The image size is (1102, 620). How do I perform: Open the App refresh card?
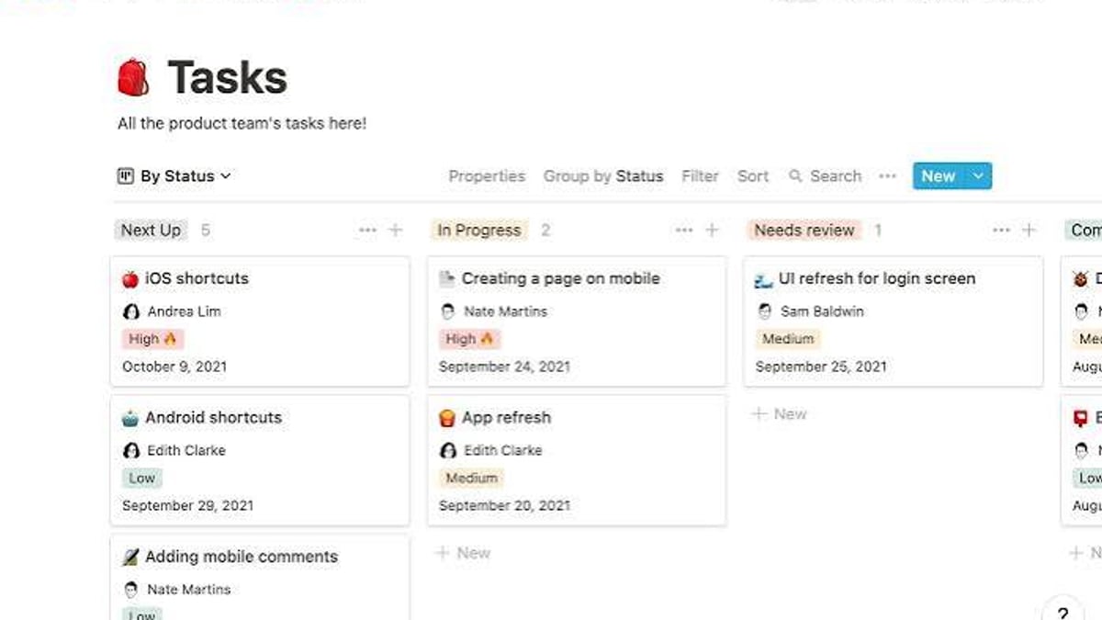pos(577,460)
